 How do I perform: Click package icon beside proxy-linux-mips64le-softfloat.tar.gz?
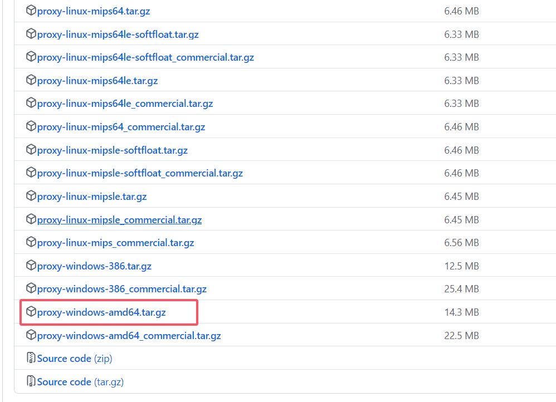point(31,33)
